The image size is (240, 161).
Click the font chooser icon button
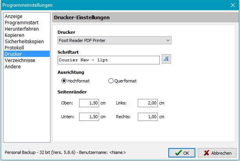(167, 59)
